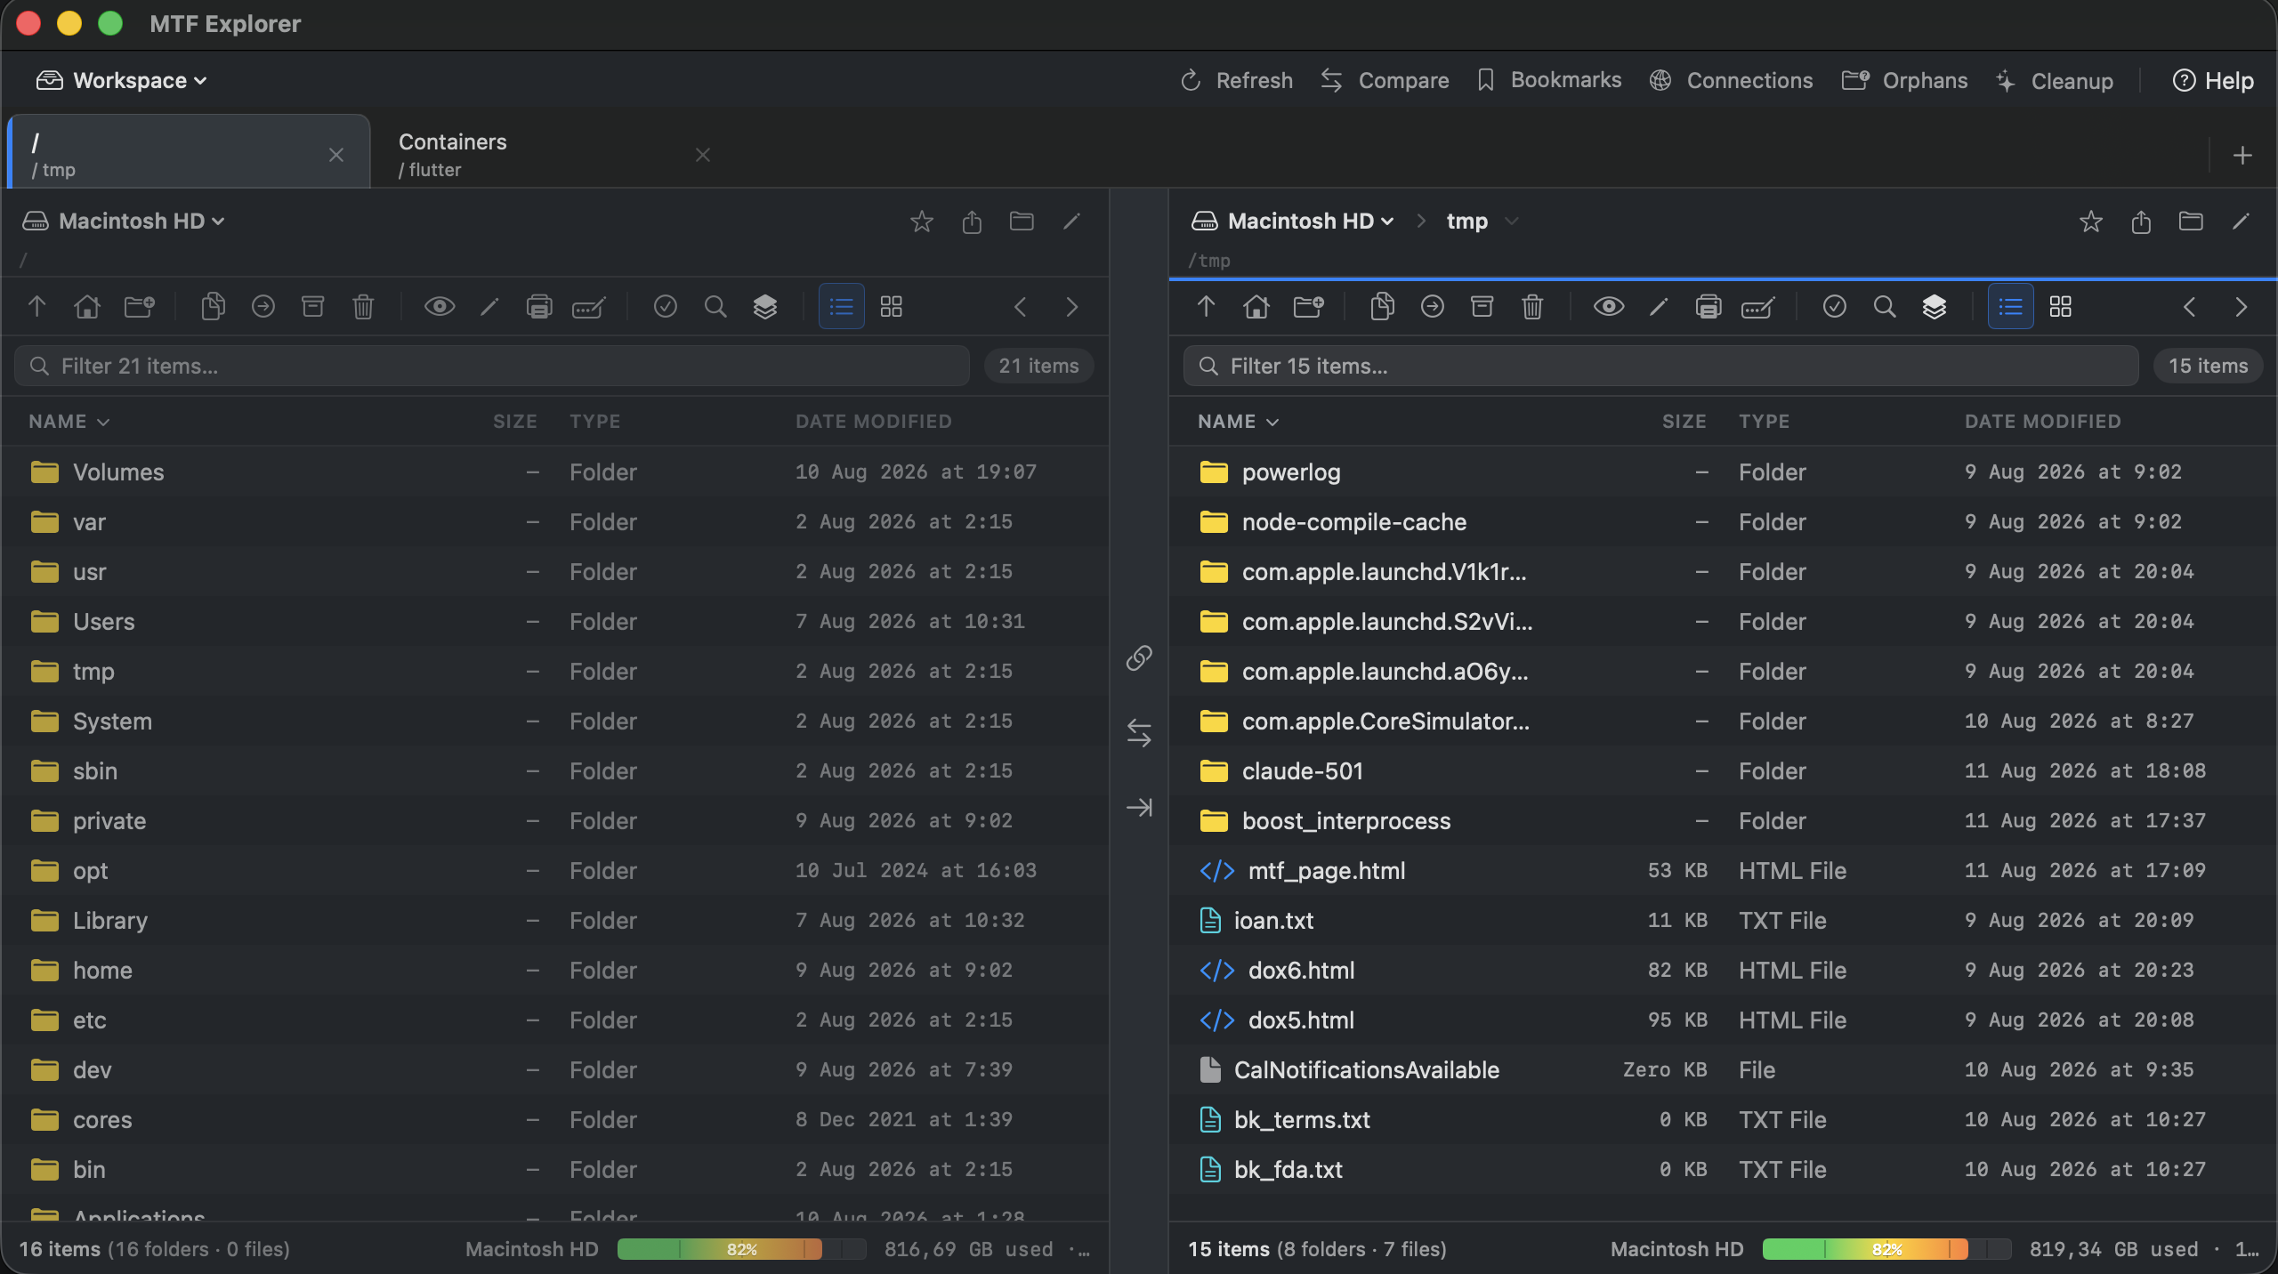Click left pane disk usage bar
Viewport: 2278px width, 1274px height.
tap(741, 1249)
